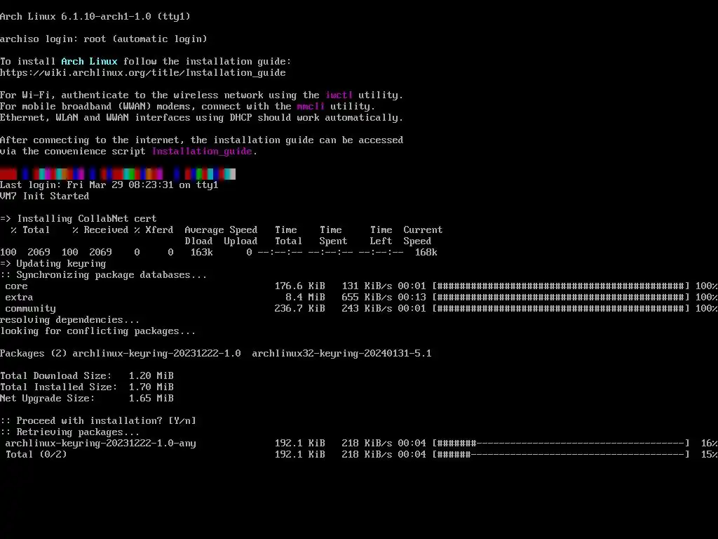Click the 'core' repository name

click(x=17, y=286)
